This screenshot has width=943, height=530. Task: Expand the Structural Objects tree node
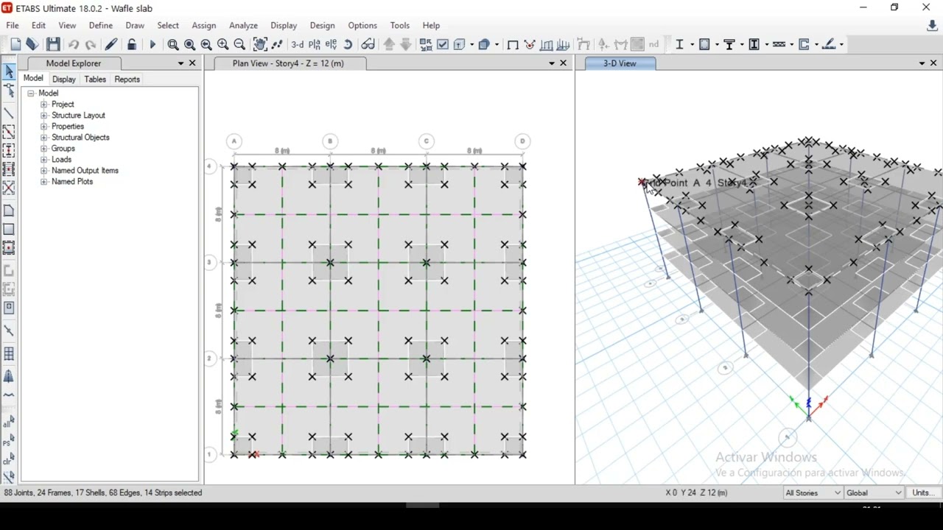(x=44, y=138)
